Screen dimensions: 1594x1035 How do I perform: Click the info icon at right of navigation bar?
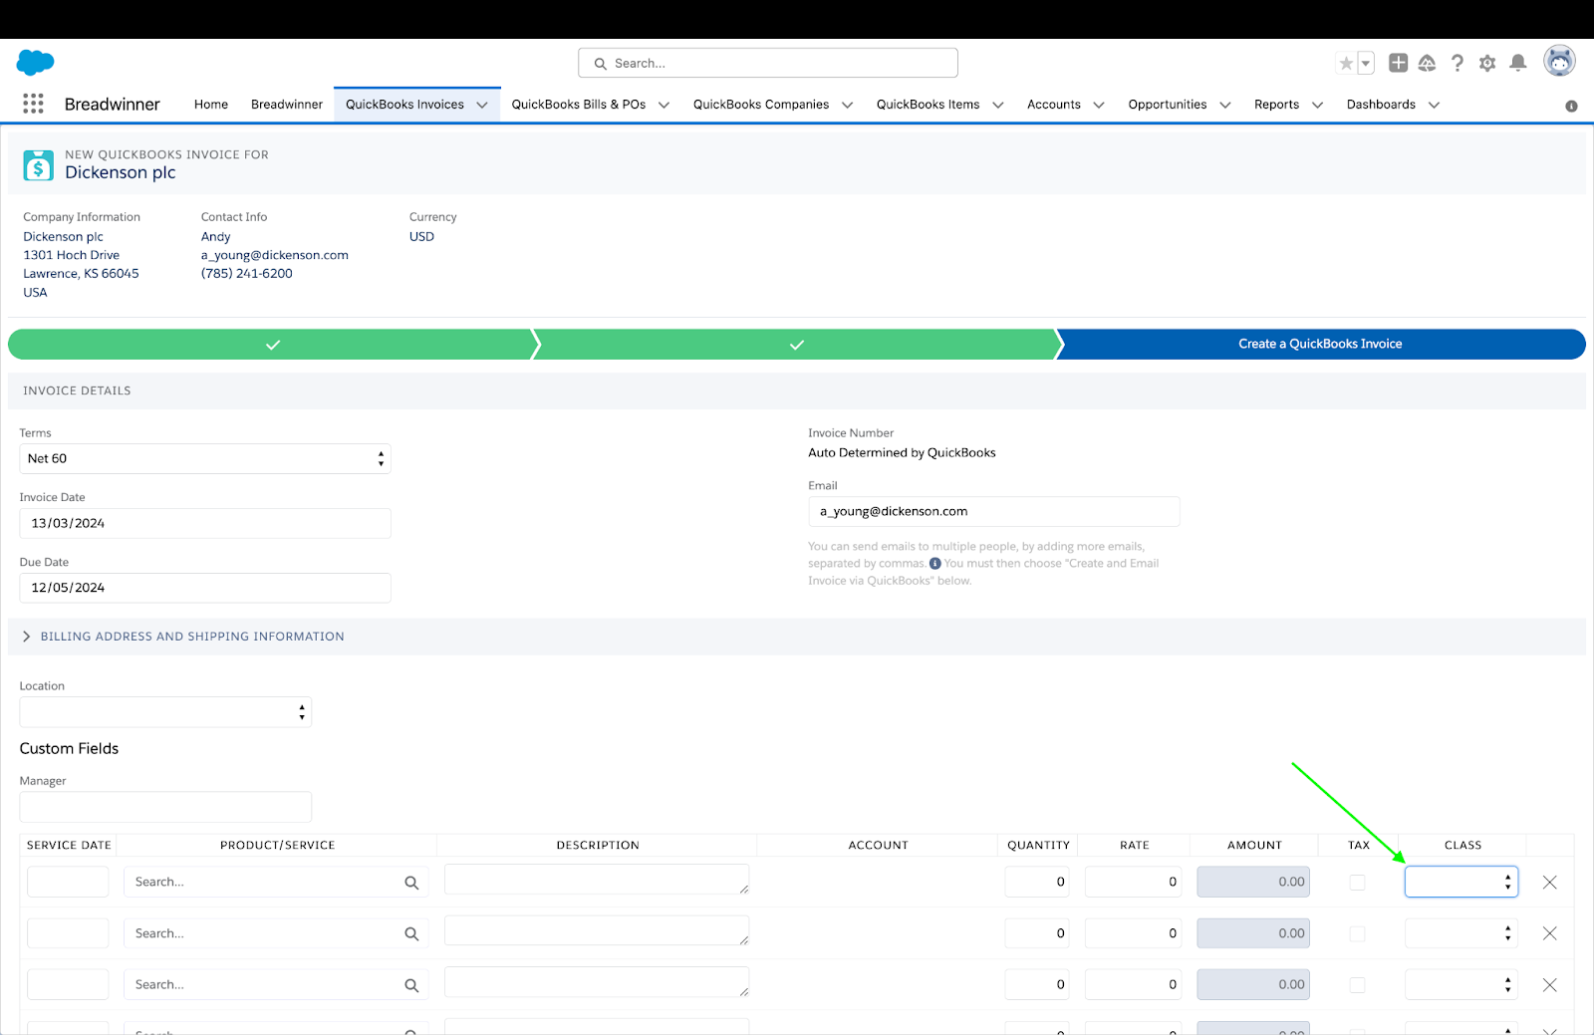click(x=1571, y=106)
